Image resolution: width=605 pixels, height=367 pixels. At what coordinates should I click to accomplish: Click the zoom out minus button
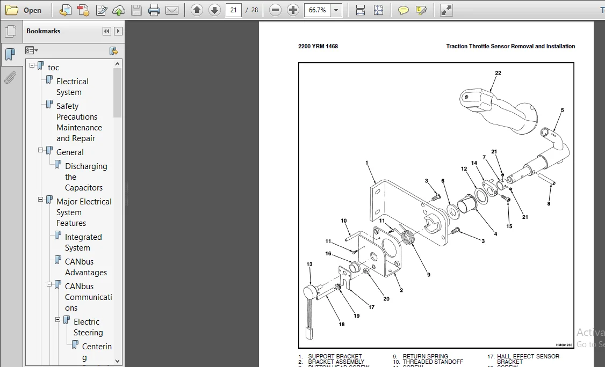click(275, 10)
